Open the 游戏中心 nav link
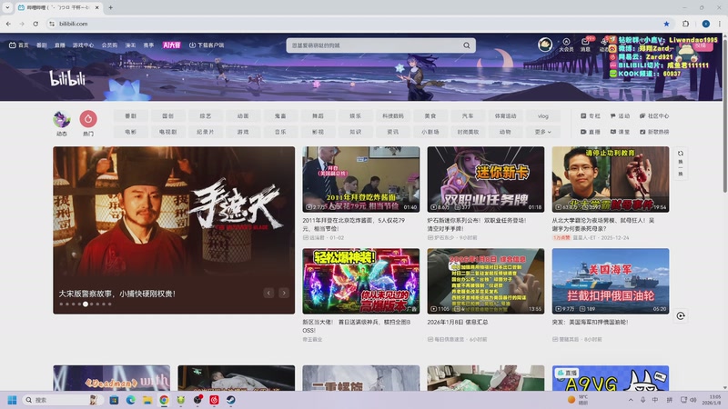This screenshot has width=728, height=409. tap(83, 45)
